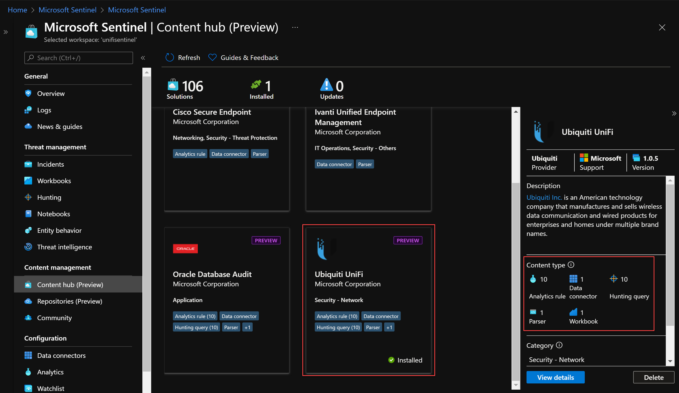Click the Repositories (Preview) cloud icon
Viewport: 679px width, 393px height.
coord(28,301)
